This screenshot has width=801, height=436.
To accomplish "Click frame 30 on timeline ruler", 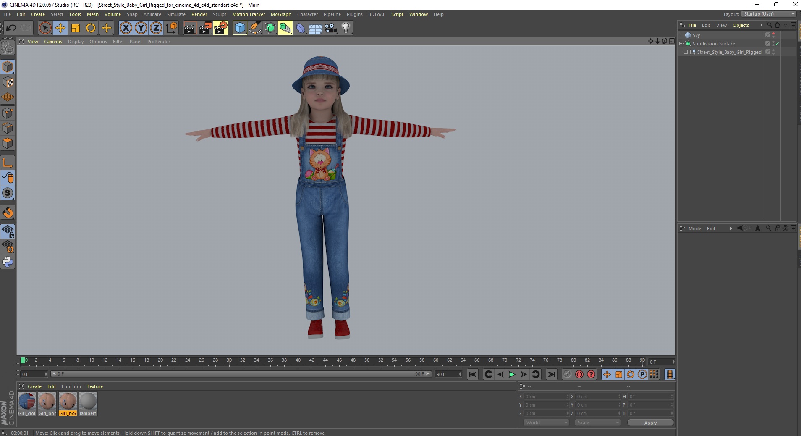I will pos(229,361).
